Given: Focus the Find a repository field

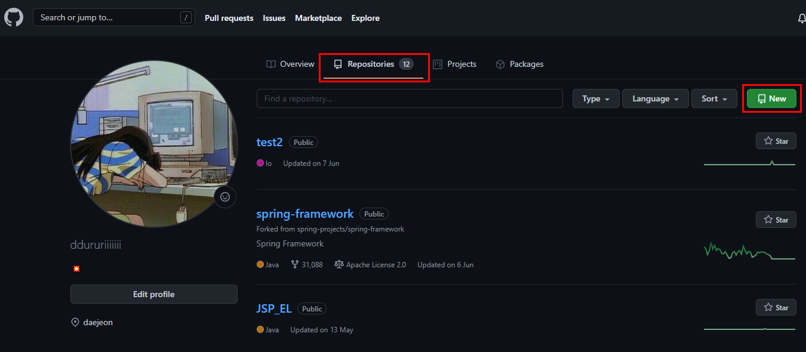Looking at the screenshot, I should coord(410,98).
